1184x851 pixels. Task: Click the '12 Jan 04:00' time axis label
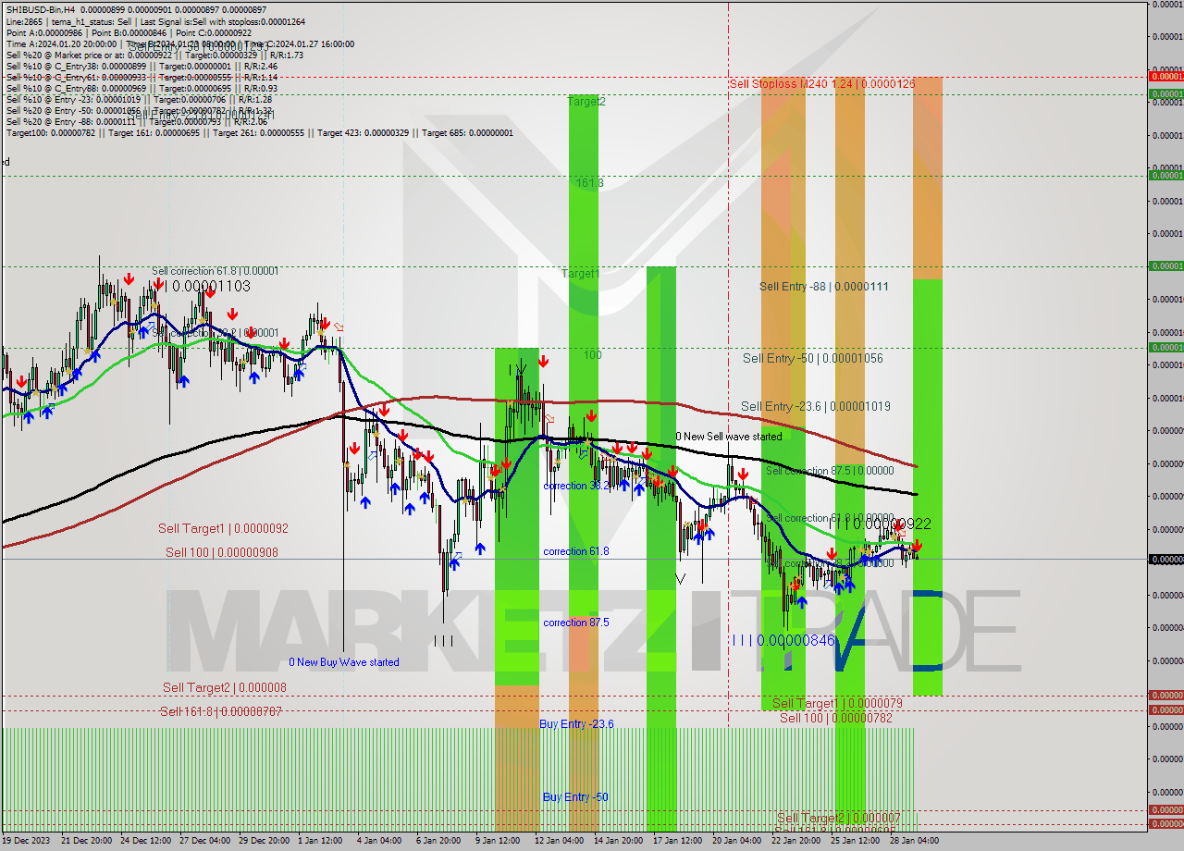pos(559,841)
